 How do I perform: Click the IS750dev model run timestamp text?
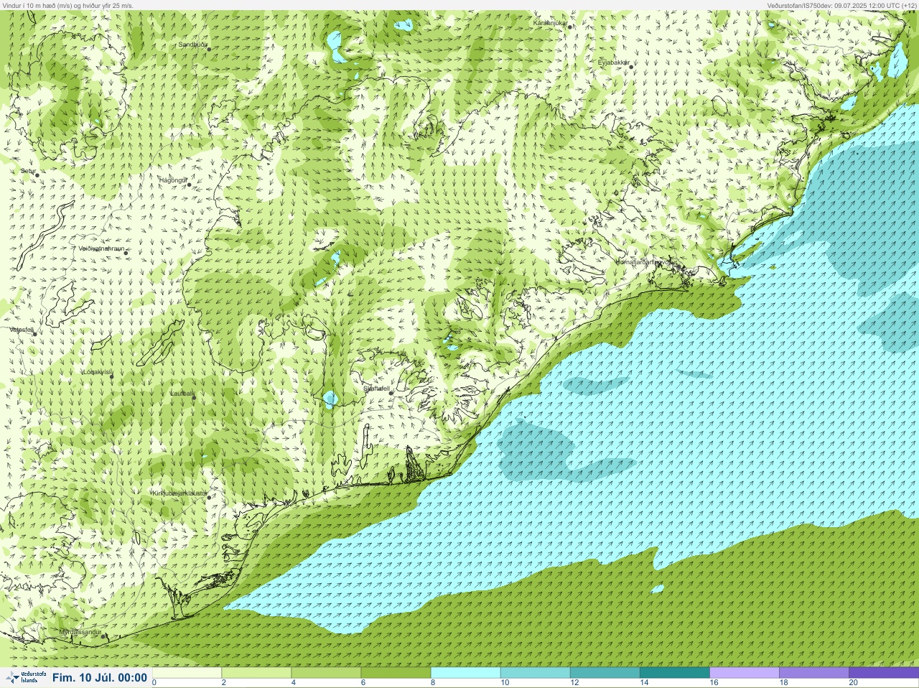click(841, 5)
